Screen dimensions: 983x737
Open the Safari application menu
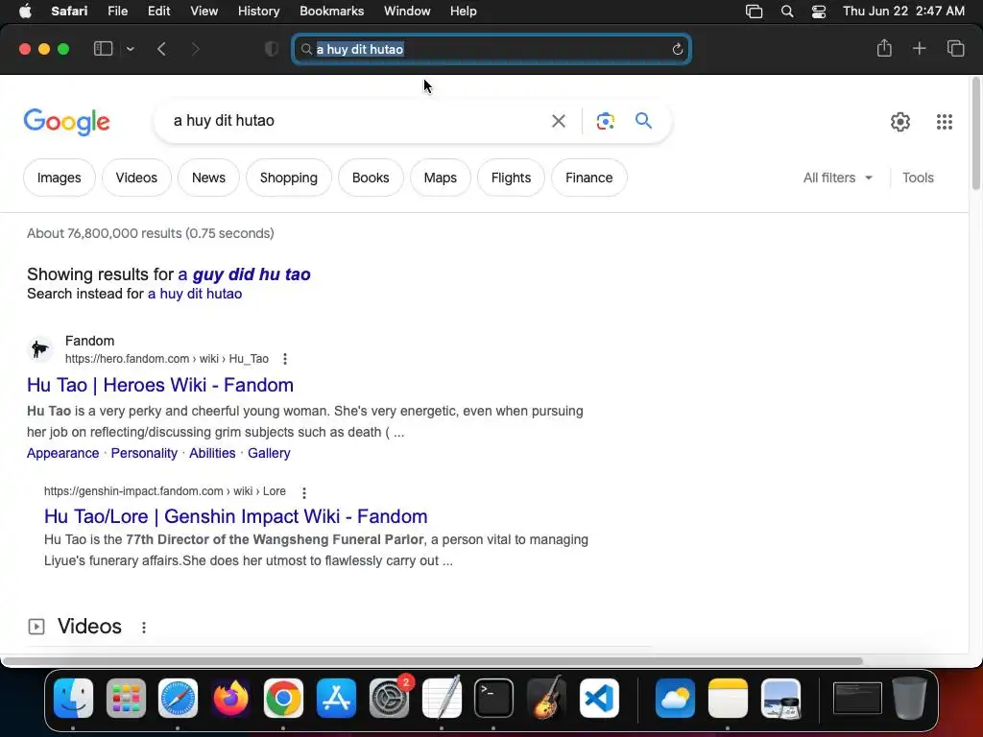coord(69,12)
